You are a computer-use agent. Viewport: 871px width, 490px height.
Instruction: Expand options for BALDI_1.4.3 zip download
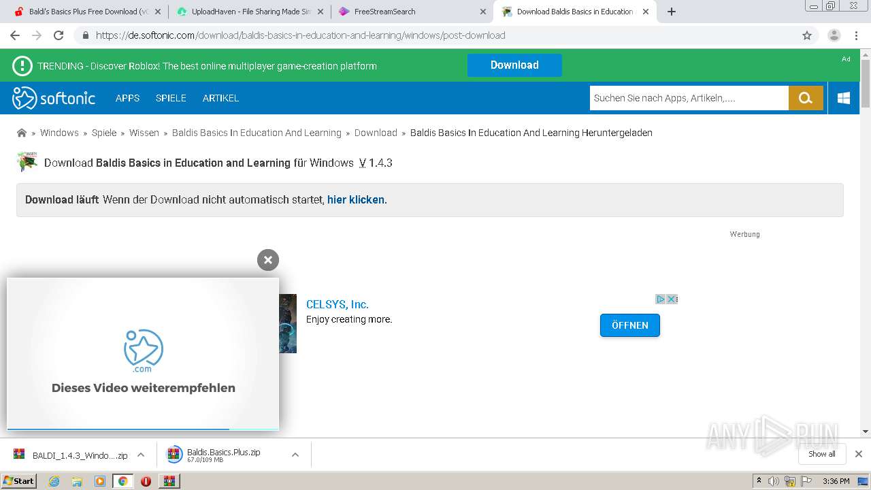[x=141, y=455]
